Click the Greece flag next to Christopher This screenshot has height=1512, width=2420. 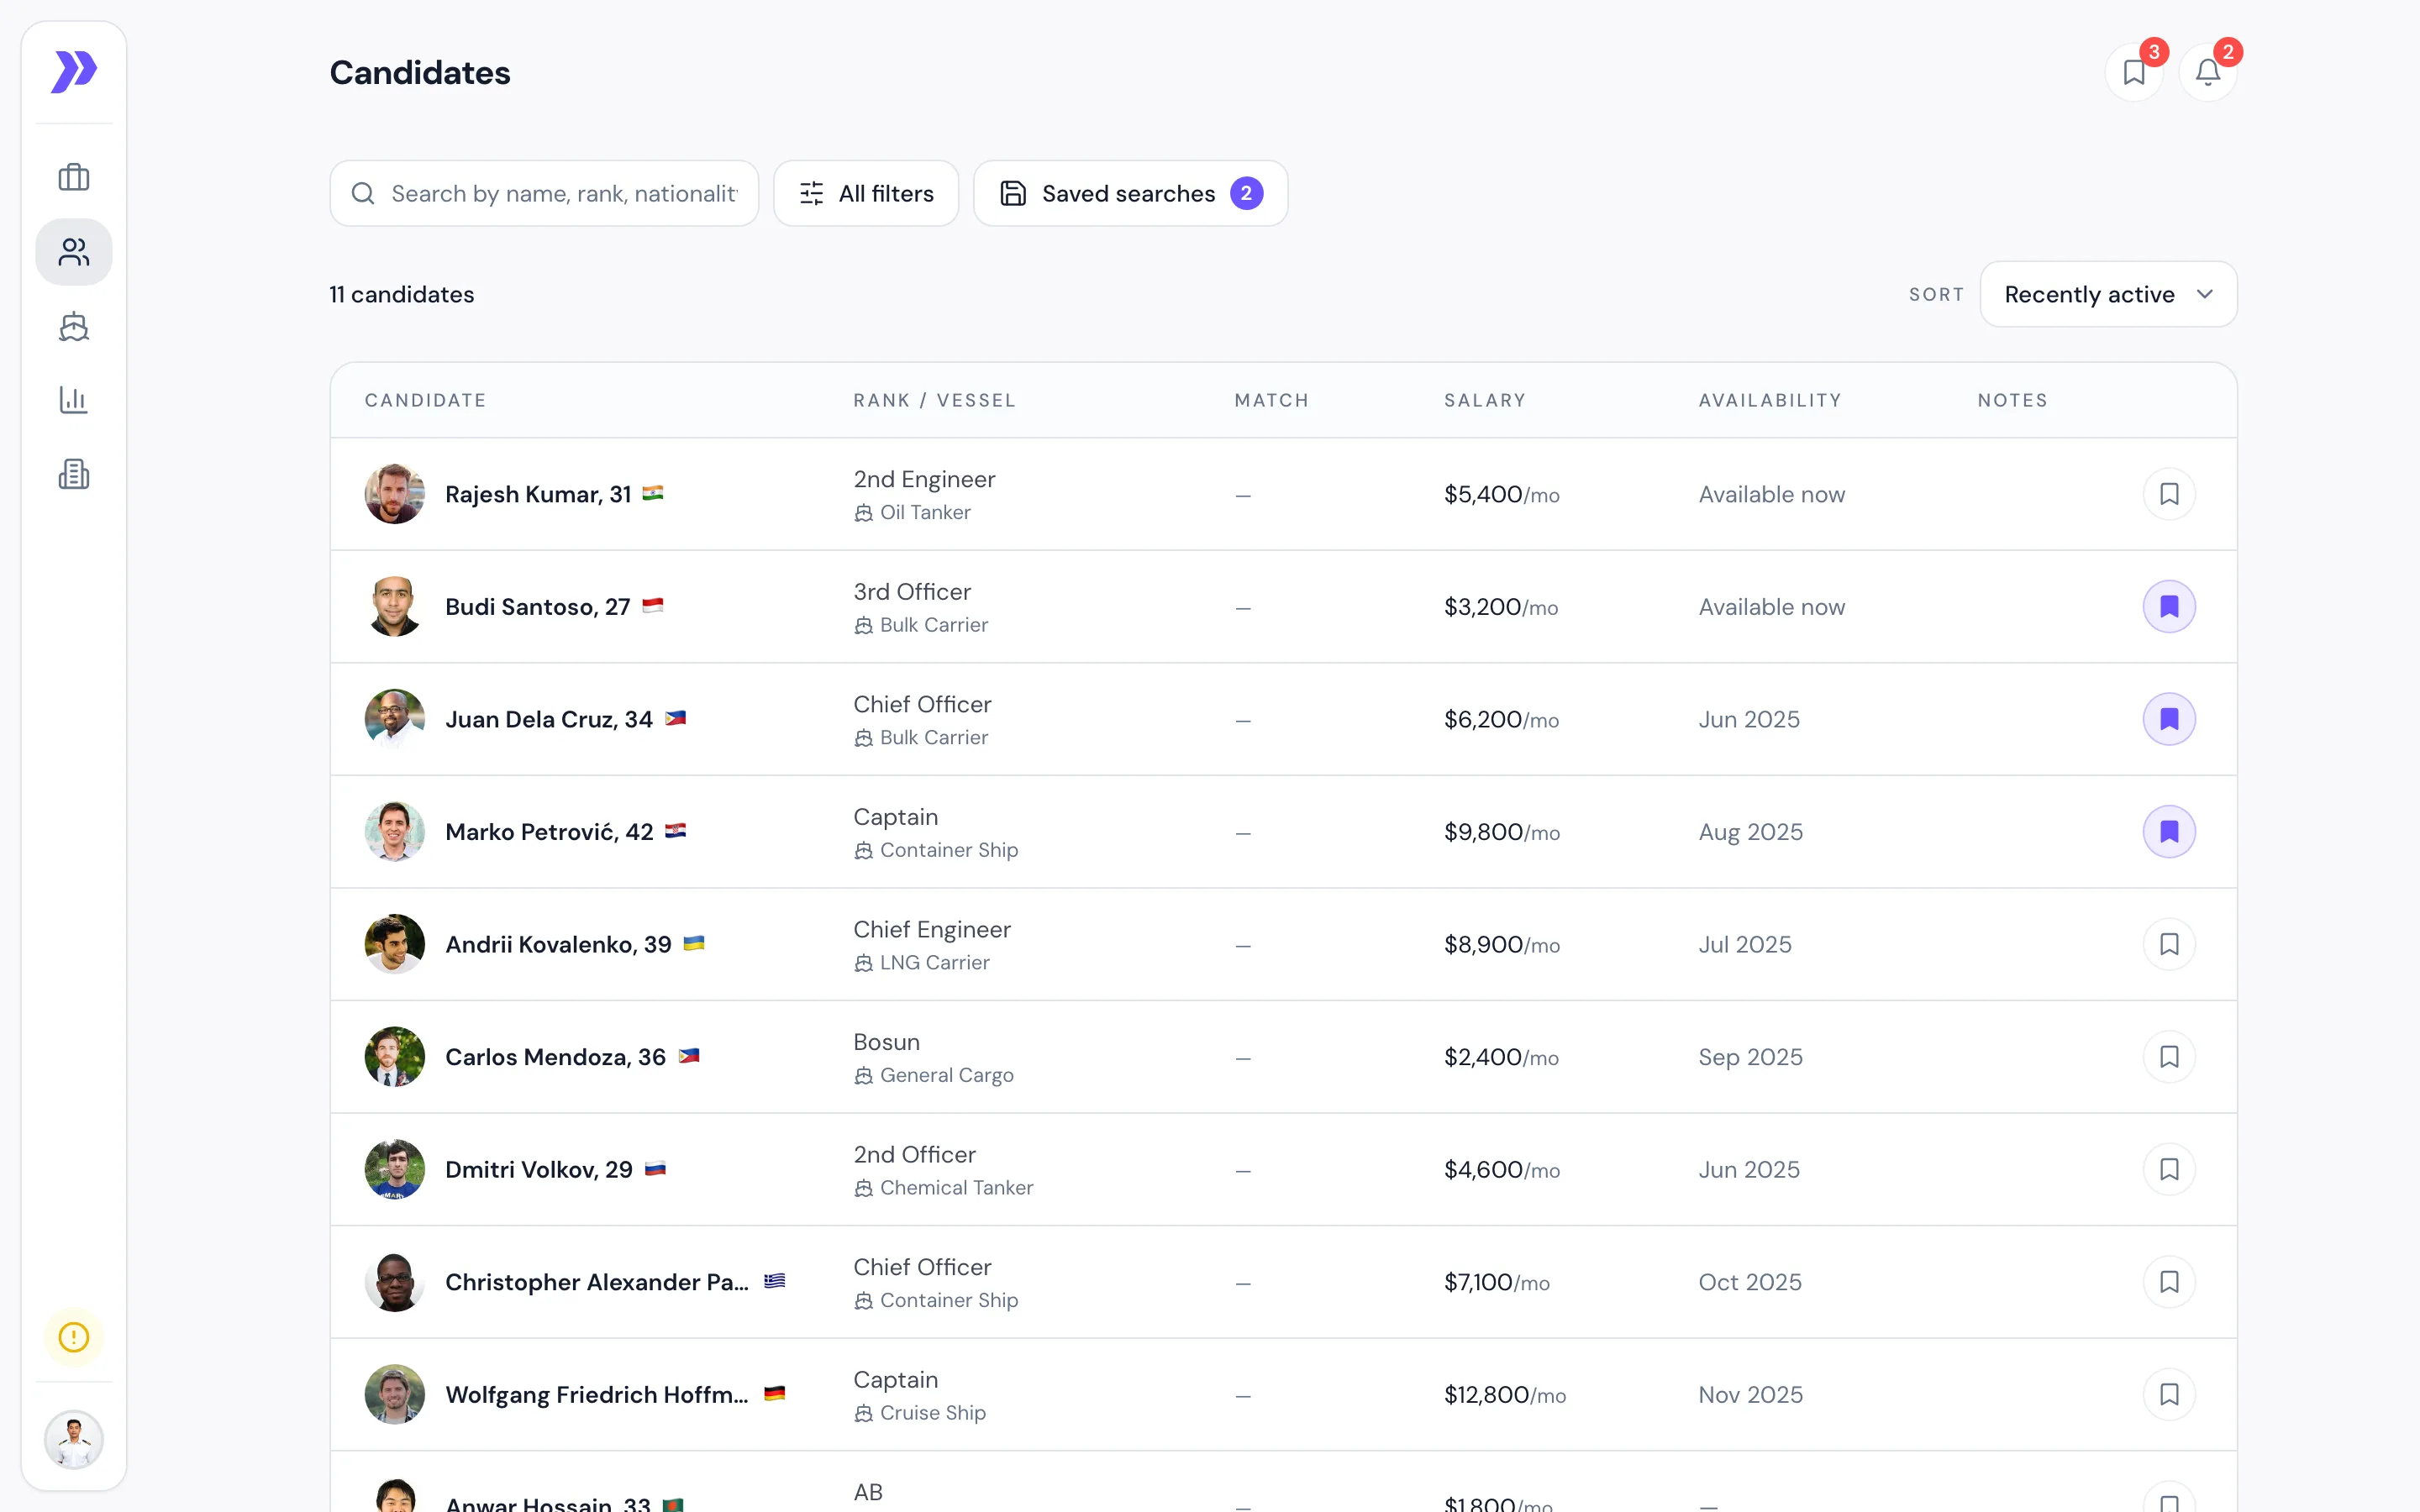click(x=774, y=1281)
